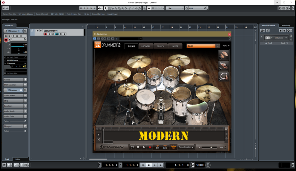Expand the MIDI Modifiers inspector section
The height and width of the screenshot is (171, 296).
point(15,85)
